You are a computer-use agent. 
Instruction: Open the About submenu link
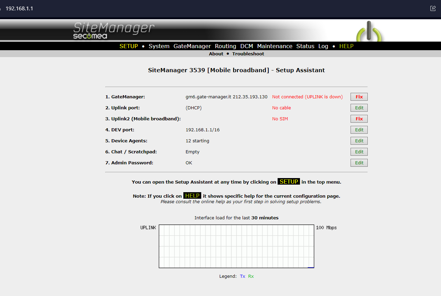216,54
